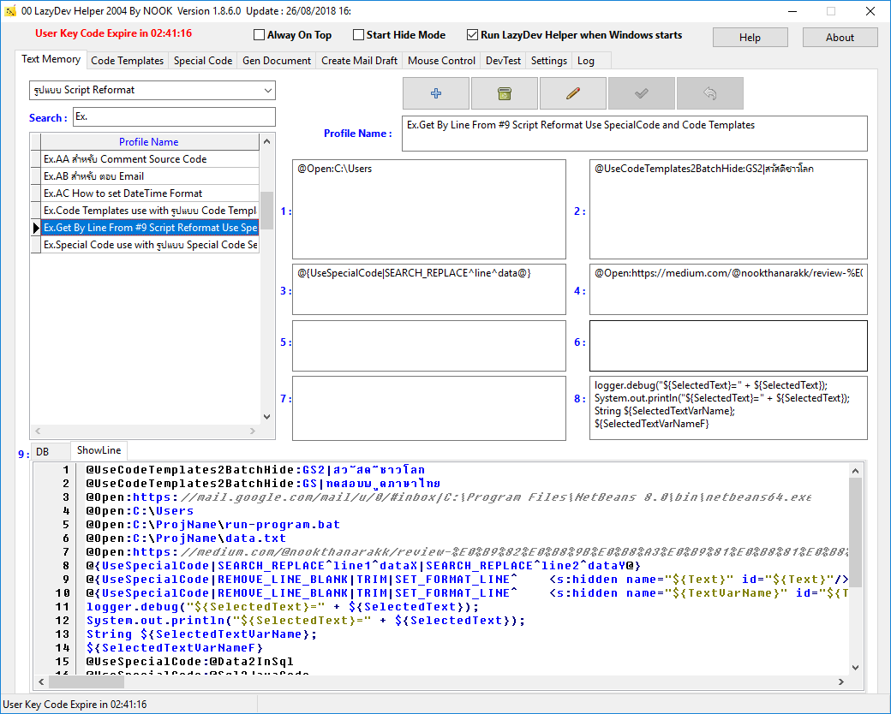Click profile list scroll up arrow
This screenshot has width=891, height=714.
[266, 141]
